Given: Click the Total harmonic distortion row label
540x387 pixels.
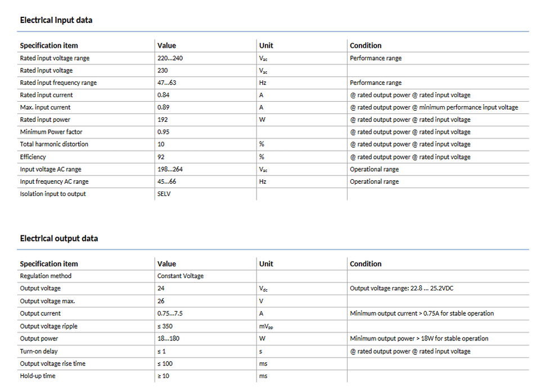Looking at the screenshot, I should point(54,144).
